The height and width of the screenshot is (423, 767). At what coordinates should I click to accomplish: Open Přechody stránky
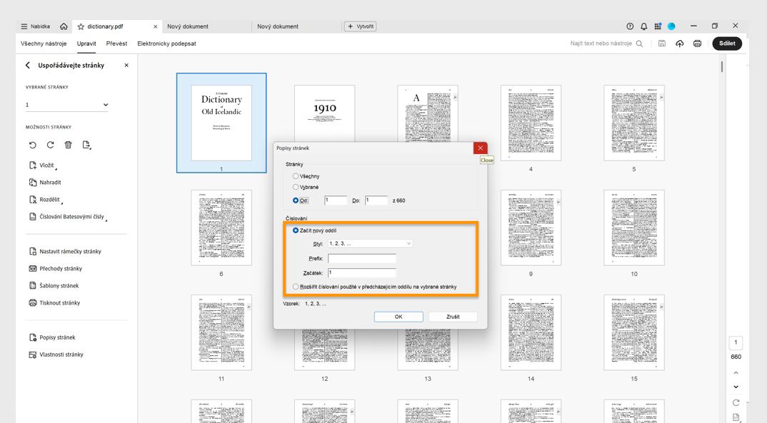pos(55,268)
